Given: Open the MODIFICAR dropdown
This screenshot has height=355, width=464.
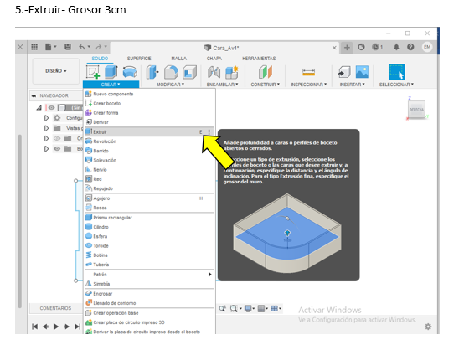Looking at the screenshot, I should tap(171, 85).
